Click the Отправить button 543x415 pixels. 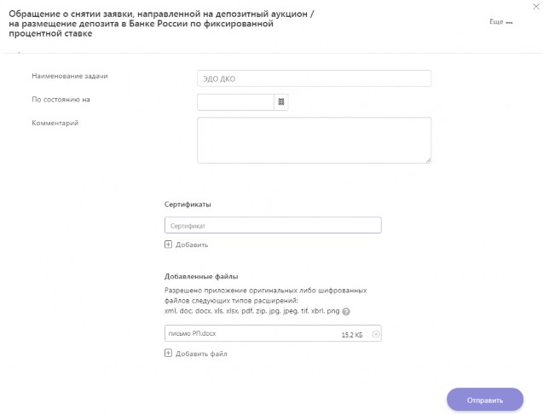(x=485, y=401)
